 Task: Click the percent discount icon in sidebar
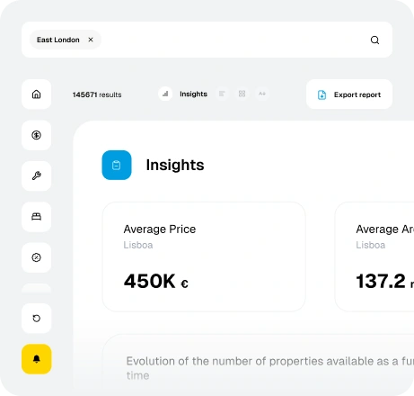tap(37, 257)
